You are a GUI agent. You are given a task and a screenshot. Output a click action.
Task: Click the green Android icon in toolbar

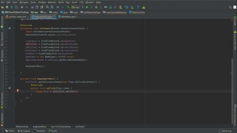coord(144,7)
